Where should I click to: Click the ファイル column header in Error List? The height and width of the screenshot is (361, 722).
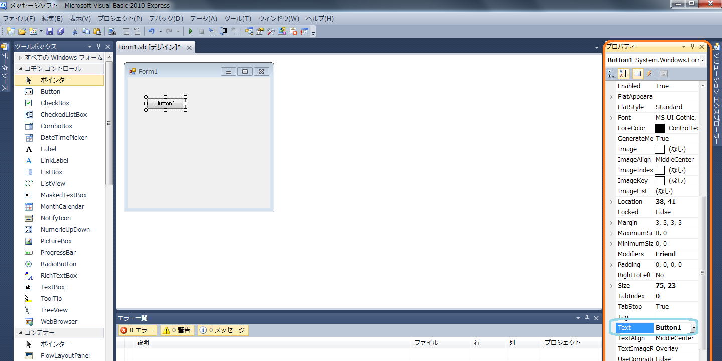pos(441,343)
